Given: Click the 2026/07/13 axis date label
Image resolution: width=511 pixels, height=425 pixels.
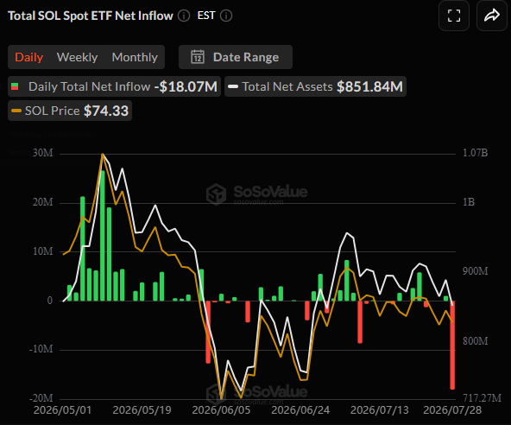Looking at the screenshot, I should point(380,410).
